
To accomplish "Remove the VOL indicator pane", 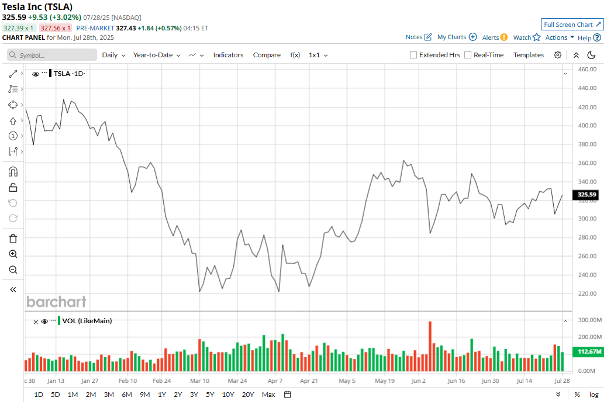I will pyautogui.click(x=36, y=322).
